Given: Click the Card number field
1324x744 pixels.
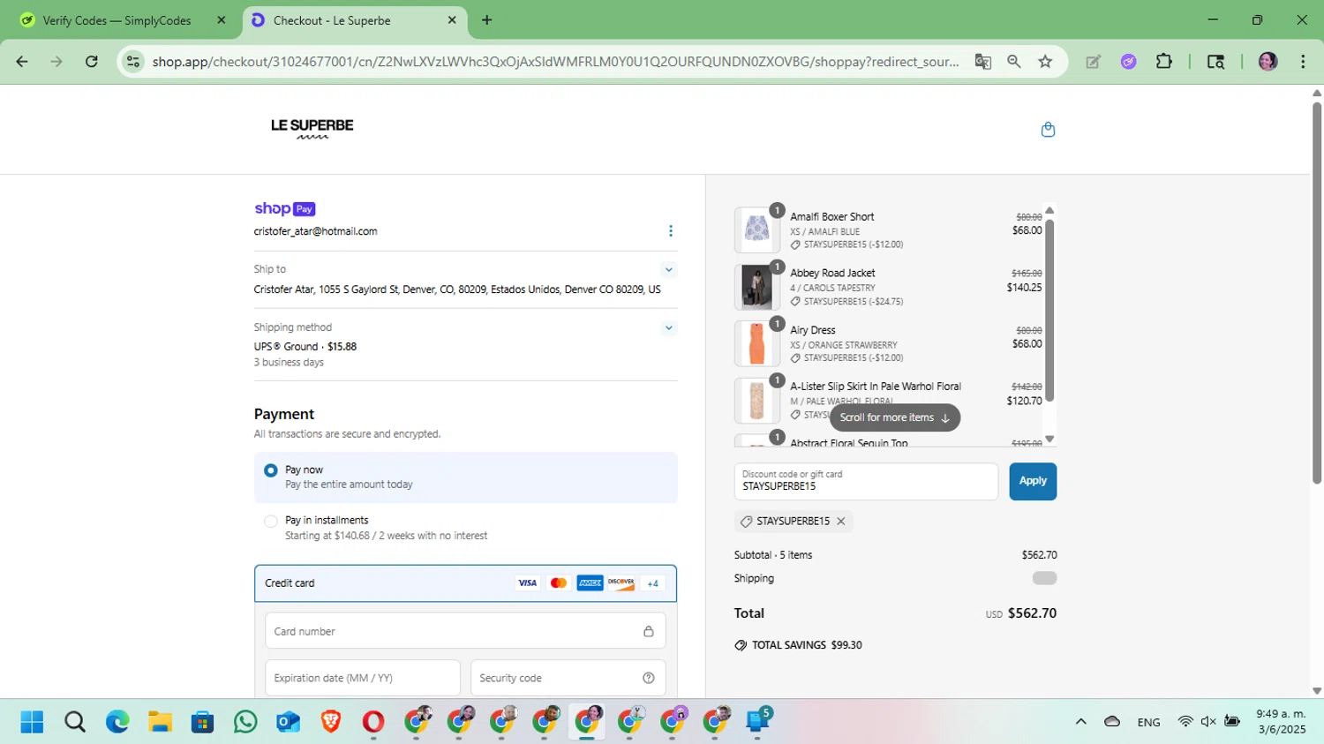Looking at the screenshot, I should 465,631.
